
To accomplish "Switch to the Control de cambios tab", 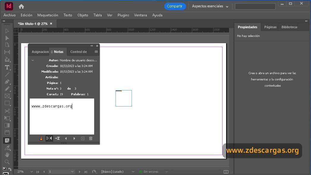I will [78, 52].
